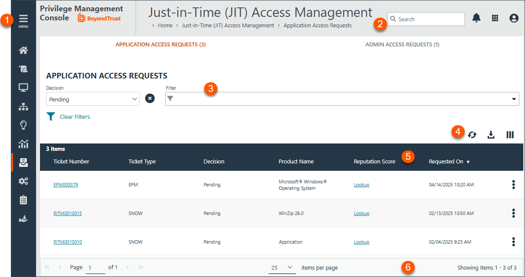Click the page number input field
Image resolution: width=525 pixels, height=277 pixels.
tap(96, 268)
